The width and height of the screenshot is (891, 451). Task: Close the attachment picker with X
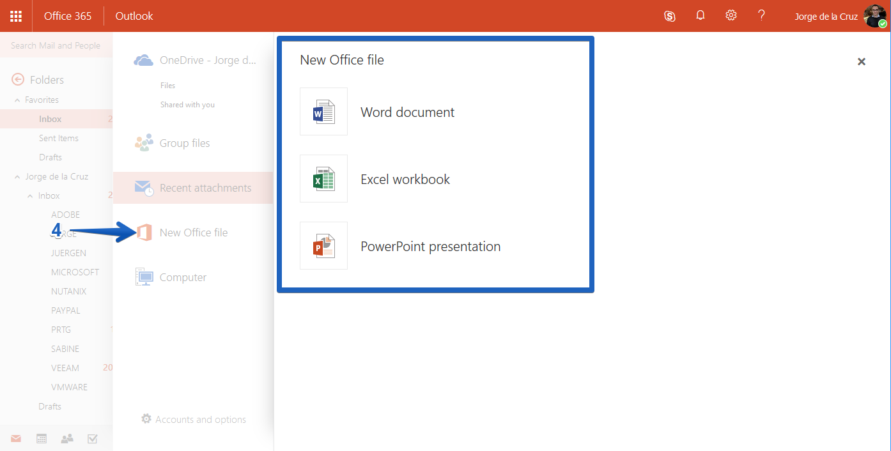(x=862, y=61)
